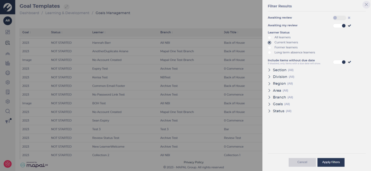The image size is (371, 171).
Task: Click the Apply filters button
Action: (x=331, y=162)
